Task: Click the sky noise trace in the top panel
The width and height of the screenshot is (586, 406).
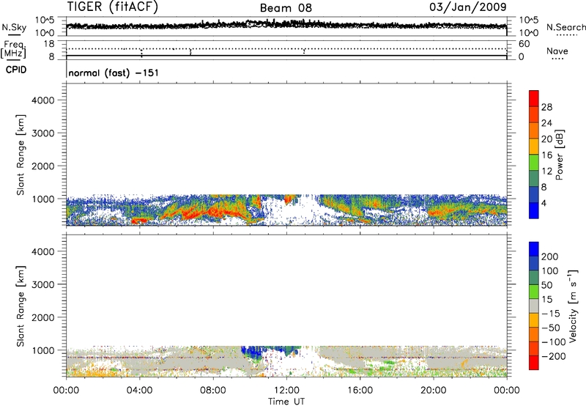Action: tap(286, 25)
